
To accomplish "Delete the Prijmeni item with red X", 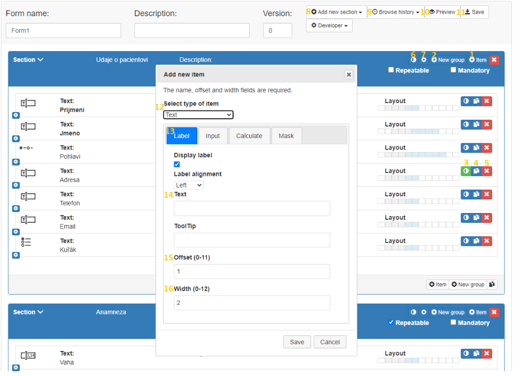I will pyautogui.click(x=487, y=101).
